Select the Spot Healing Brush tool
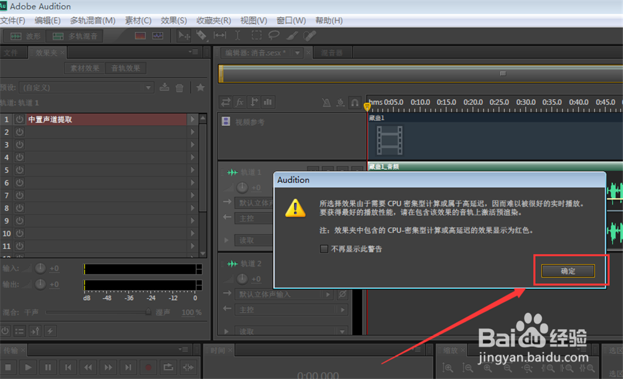Viewport: 623px width, 379px height. pyautogui.click(x=310, y=35)
